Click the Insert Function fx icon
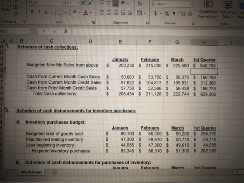The width and height of the screenshot is (244, 183). pyautogui.click(x=65, y=31)
